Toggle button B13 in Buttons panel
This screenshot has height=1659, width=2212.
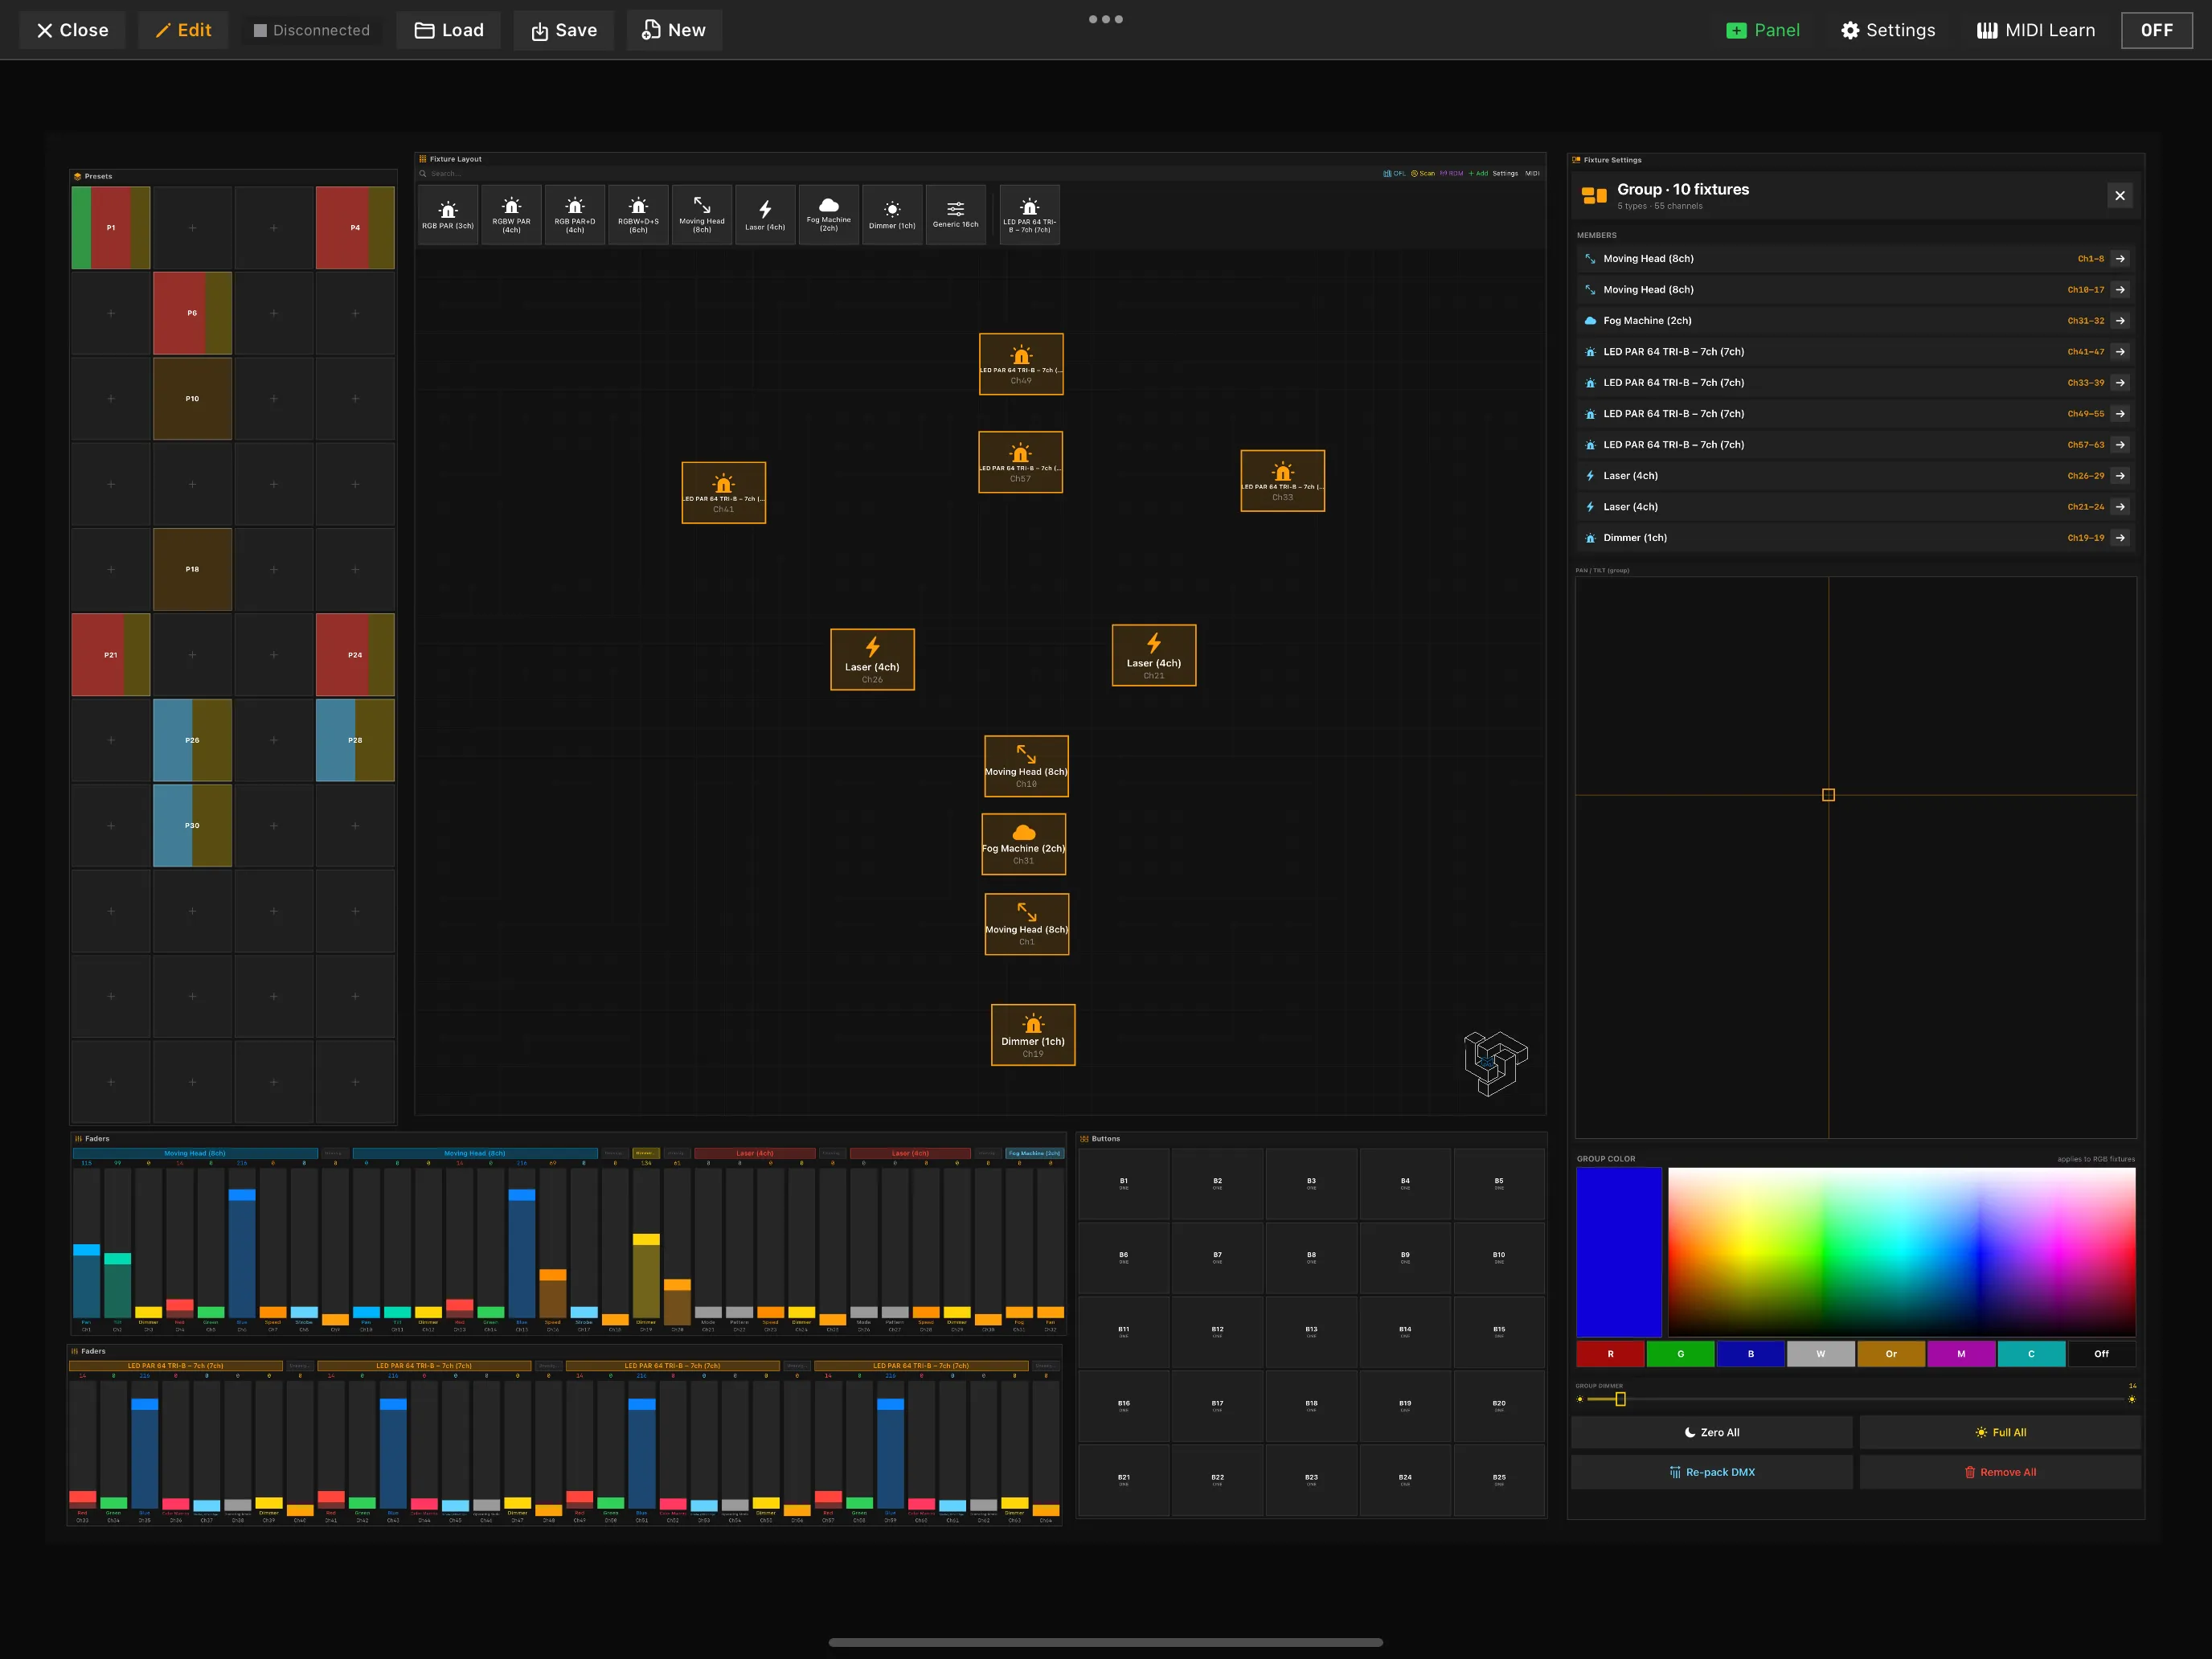[1311, 1331]
